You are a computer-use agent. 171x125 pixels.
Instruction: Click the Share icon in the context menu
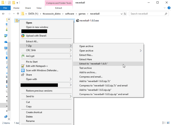pos(23,75)
